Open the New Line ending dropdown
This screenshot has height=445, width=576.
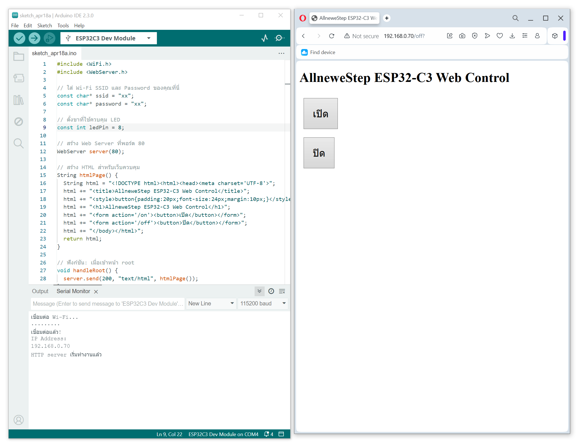click(211, 303)
